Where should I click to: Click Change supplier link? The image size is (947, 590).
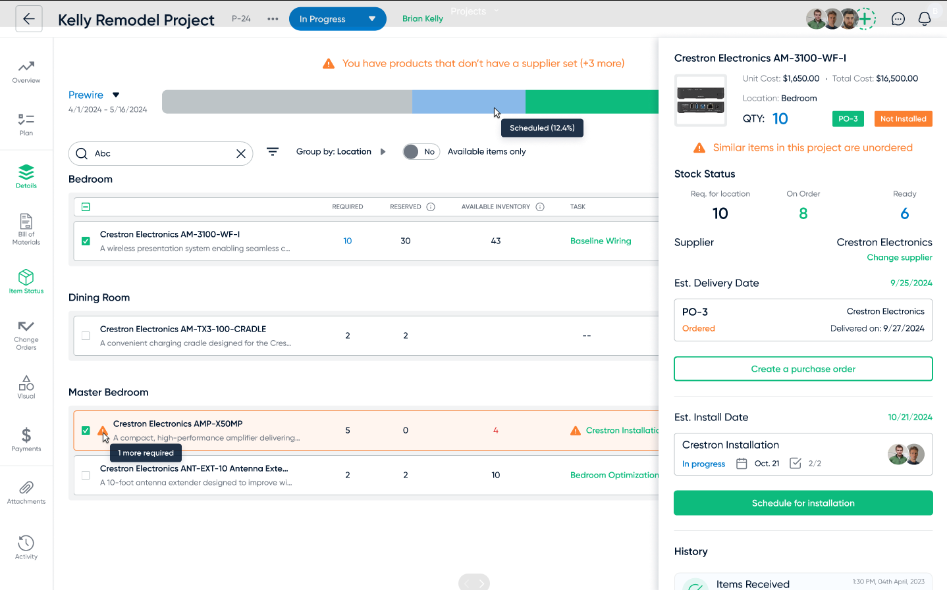tap(900, 257)
